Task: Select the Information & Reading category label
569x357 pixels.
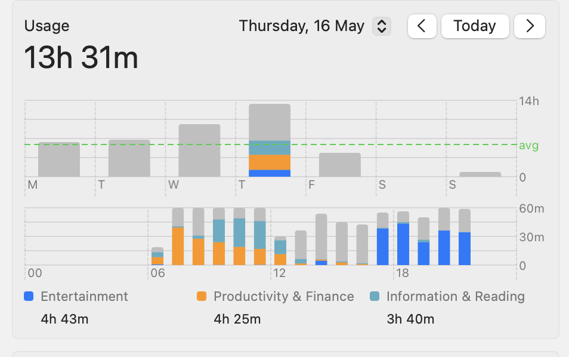Action: tap(455, 296)
